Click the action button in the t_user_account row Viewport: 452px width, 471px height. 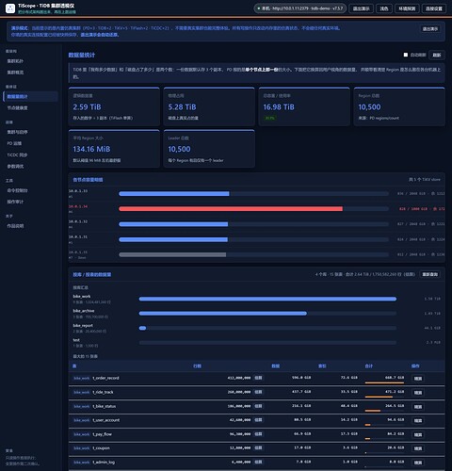click(x=418, y=420)
